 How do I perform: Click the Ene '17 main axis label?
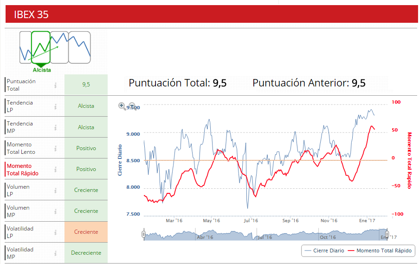pyautogui.click(x=367, y=221)
